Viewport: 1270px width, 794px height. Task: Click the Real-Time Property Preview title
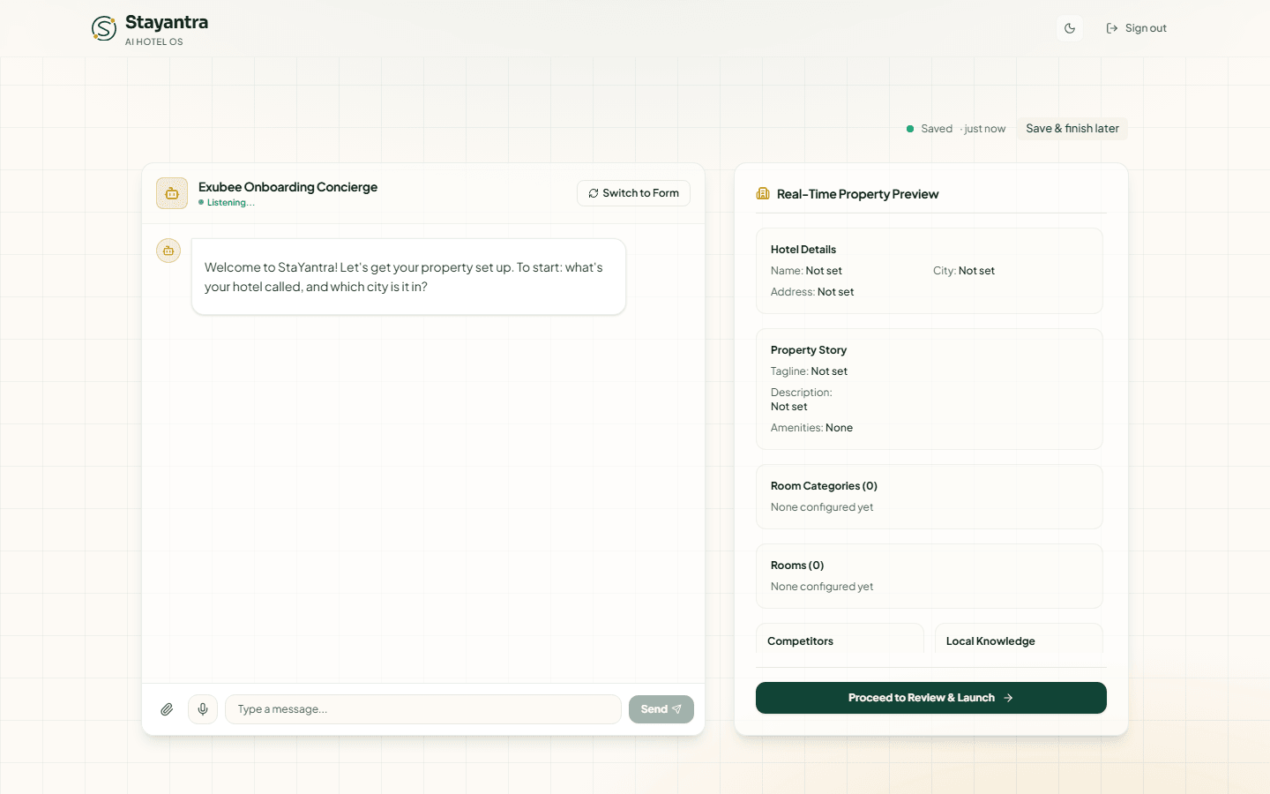click(857, 194)
